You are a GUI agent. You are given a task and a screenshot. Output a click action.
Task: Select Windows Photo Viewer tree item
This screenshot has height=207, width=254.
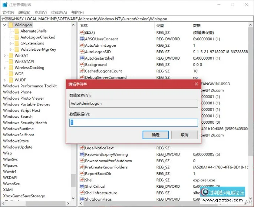tap(23, 99)
